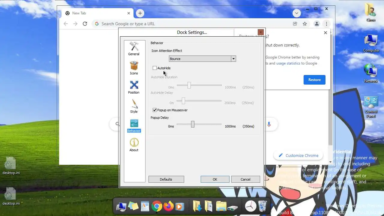The image size is (384, 216).
Task: Open the Gimo user folder on desktop
Action: [371, 13]
